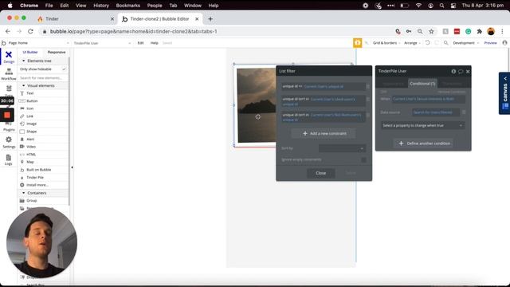Close the TinderPile User property panel

pyautogui.click(x=468, y=71)
